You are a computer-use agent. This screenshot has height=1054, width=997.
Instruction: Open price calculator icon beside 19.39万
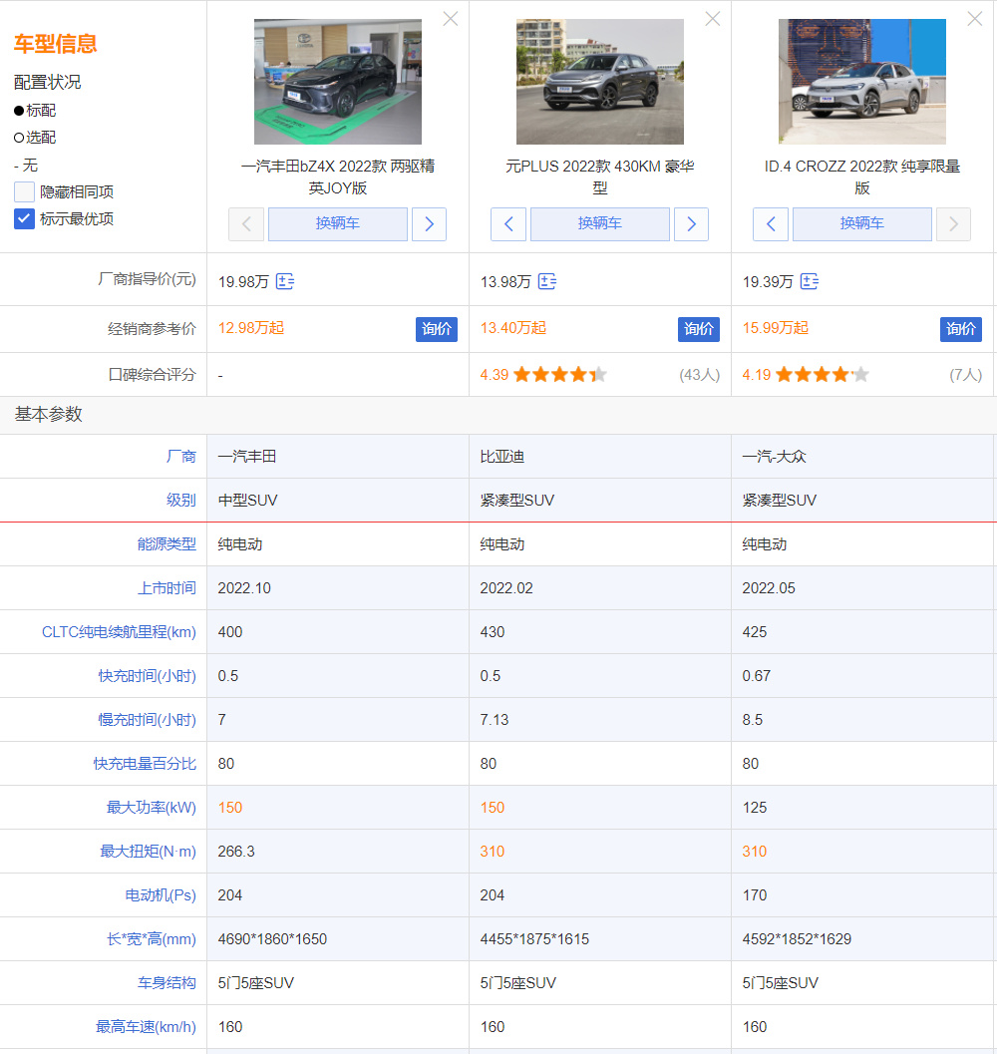810,281
